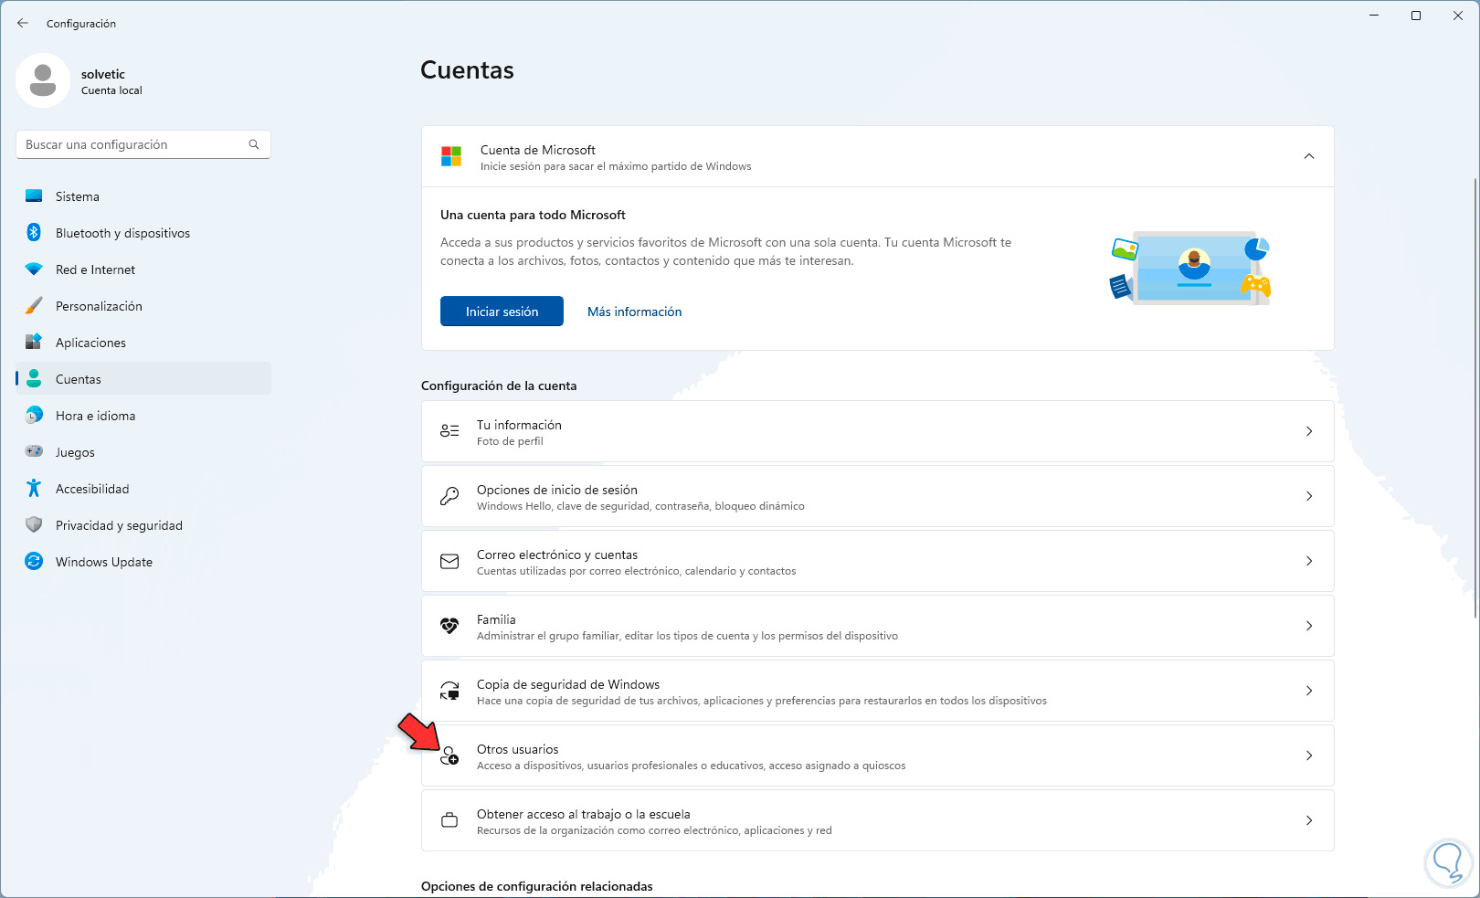Screen dimensions: 1480x898
Task: Click the Personalización paintbrush icon
Action: [x=34, y=306]
